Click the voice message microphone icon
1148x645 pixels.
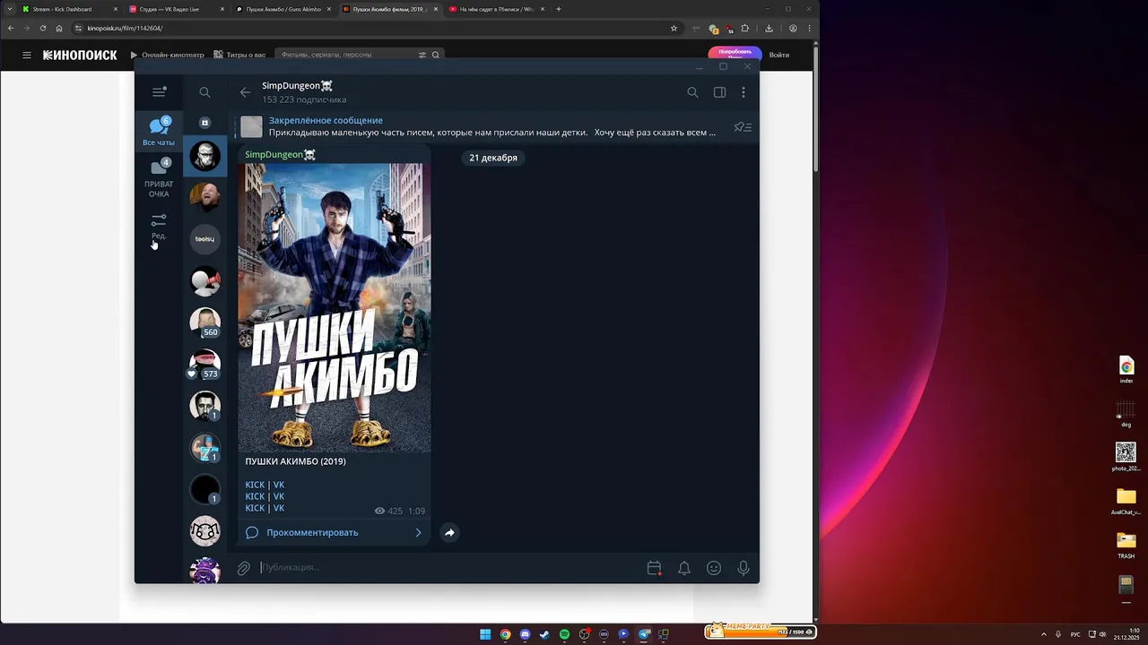tap(744, 568)
